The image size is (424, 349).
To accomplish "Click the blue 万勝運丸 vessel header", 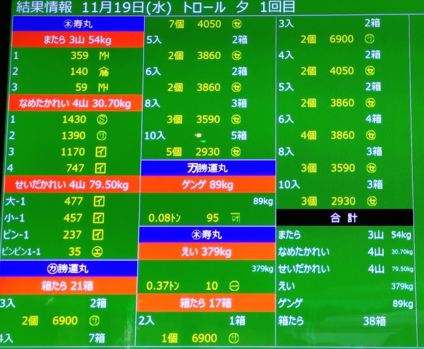I will tap(208, 168).
